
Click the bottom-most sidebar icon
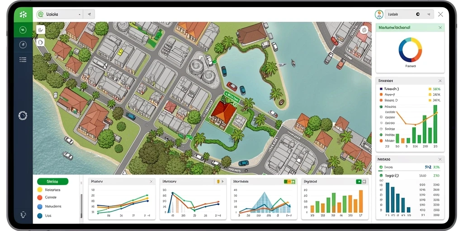pyautogui.click(x=24, y=214)
